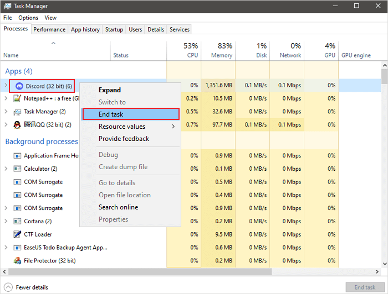Choose End task from context menu
Image resolution: width=388 pixels, height=294 pixels.
pos(131,114)
